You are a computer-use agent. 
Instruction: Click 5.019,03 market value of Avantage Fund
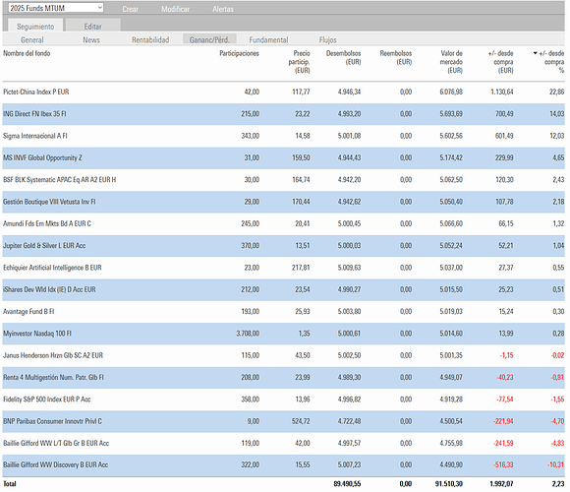[451, 312]
